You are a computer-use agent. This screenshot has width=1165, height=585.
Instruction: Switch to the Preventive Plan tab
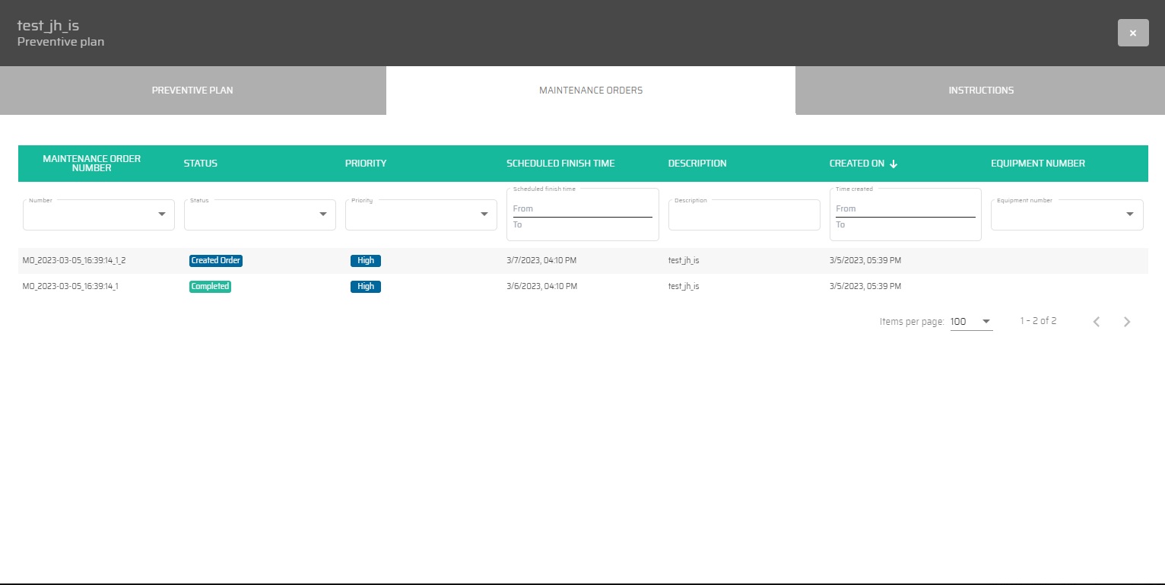192,91
